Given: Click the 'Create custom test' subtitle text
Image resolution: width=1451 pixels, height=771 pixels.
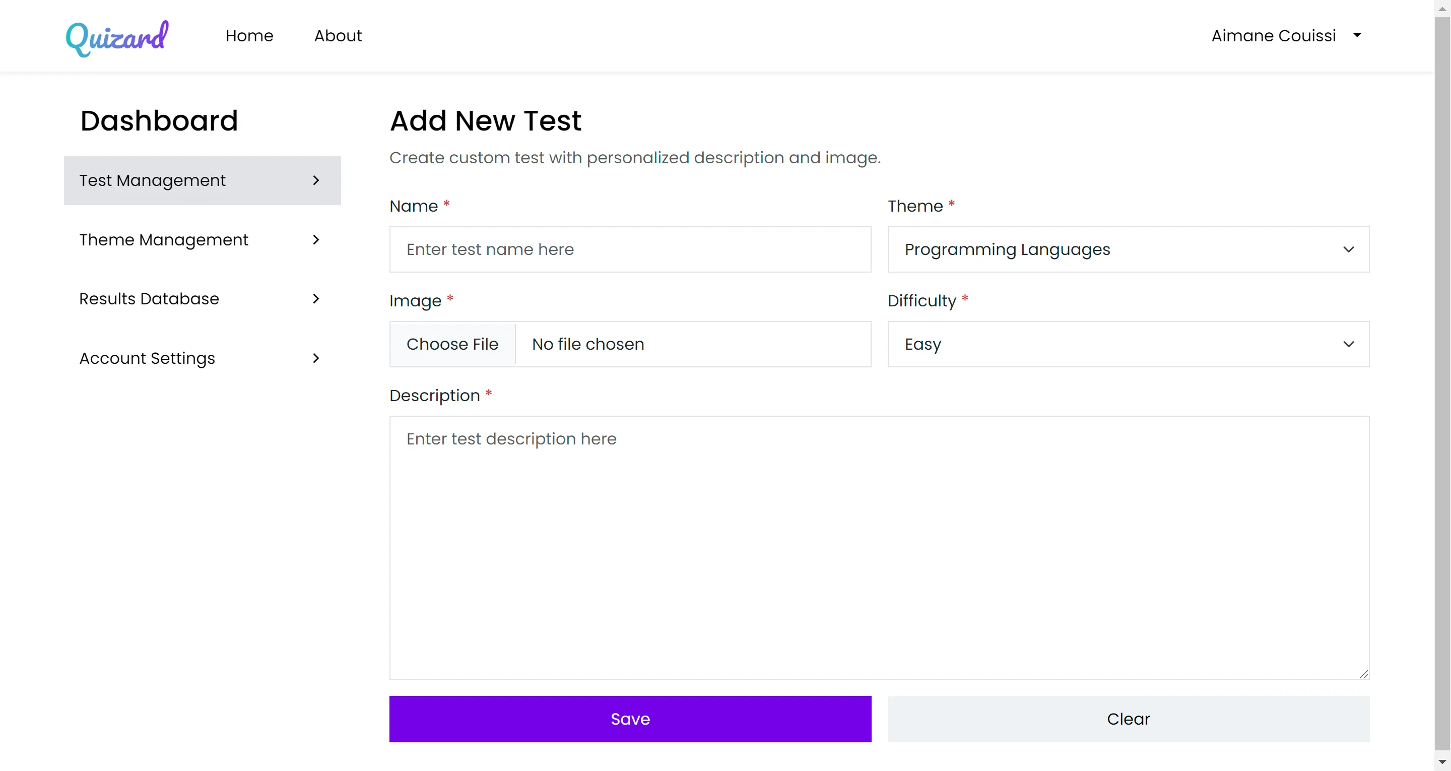Looking at the screenshot, I should point(635,158).
